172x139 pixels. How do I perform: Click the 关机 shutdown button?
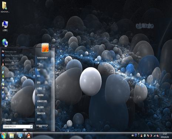pyautogui.click(x=40, y=126)
